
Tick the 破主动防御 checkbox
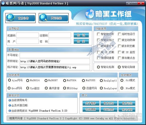pyautogui.click(x=119, y=40)
